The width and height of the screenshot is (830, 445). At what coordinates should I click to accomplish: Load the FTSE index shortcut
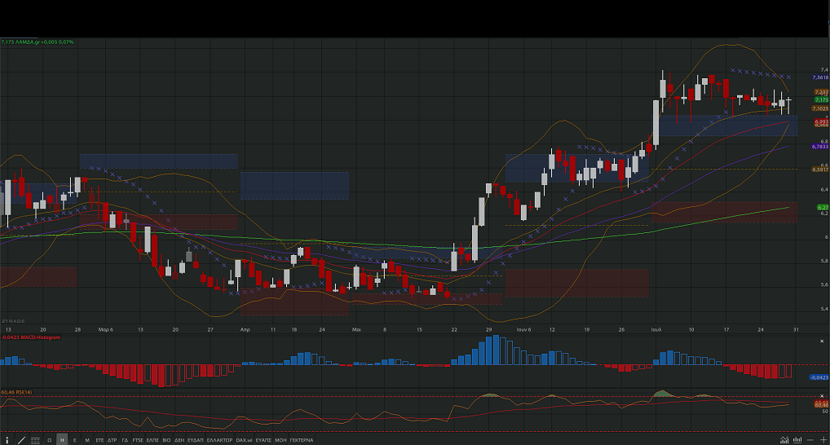[138, 440]
